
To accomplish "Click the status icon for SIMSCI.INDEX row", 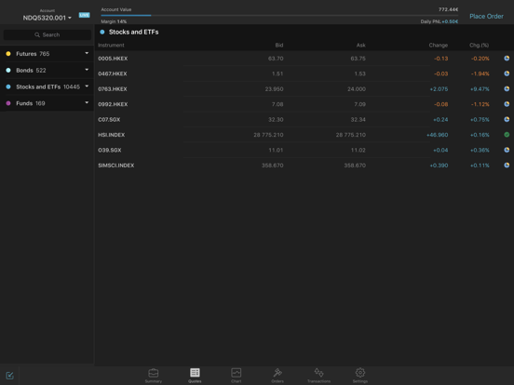I will point(507,165).
